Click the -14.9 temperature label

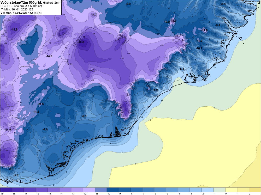coord(8,130)
